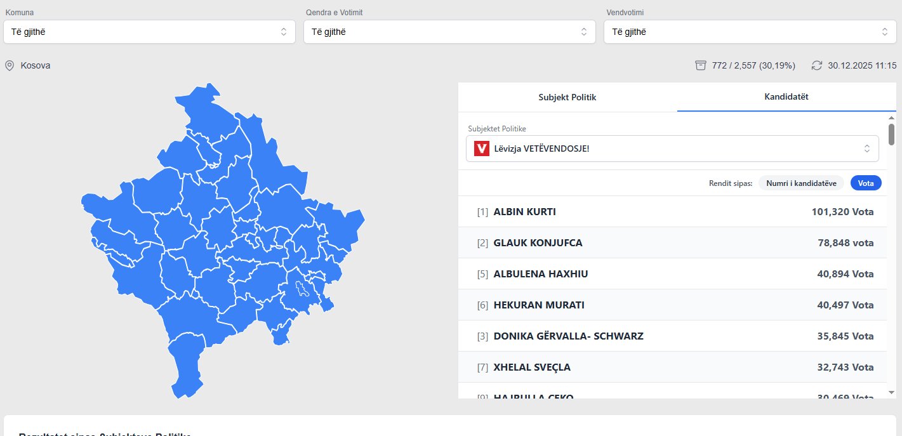Select candidate ALBIN KURTI row
Screen dimensions: 902x436
click(675, 212)
